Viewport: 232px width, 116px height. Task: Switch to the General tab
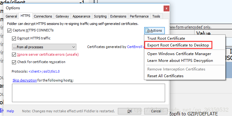pyautogui.click(x=11, y=16)
